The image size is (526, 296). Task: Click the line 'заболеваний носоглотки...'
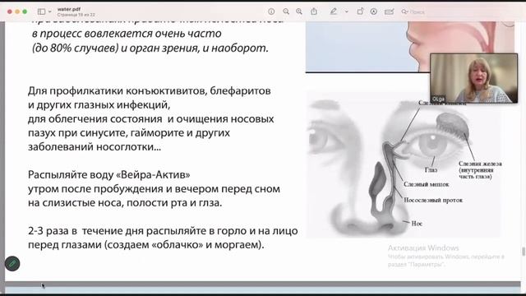point(95,147)
